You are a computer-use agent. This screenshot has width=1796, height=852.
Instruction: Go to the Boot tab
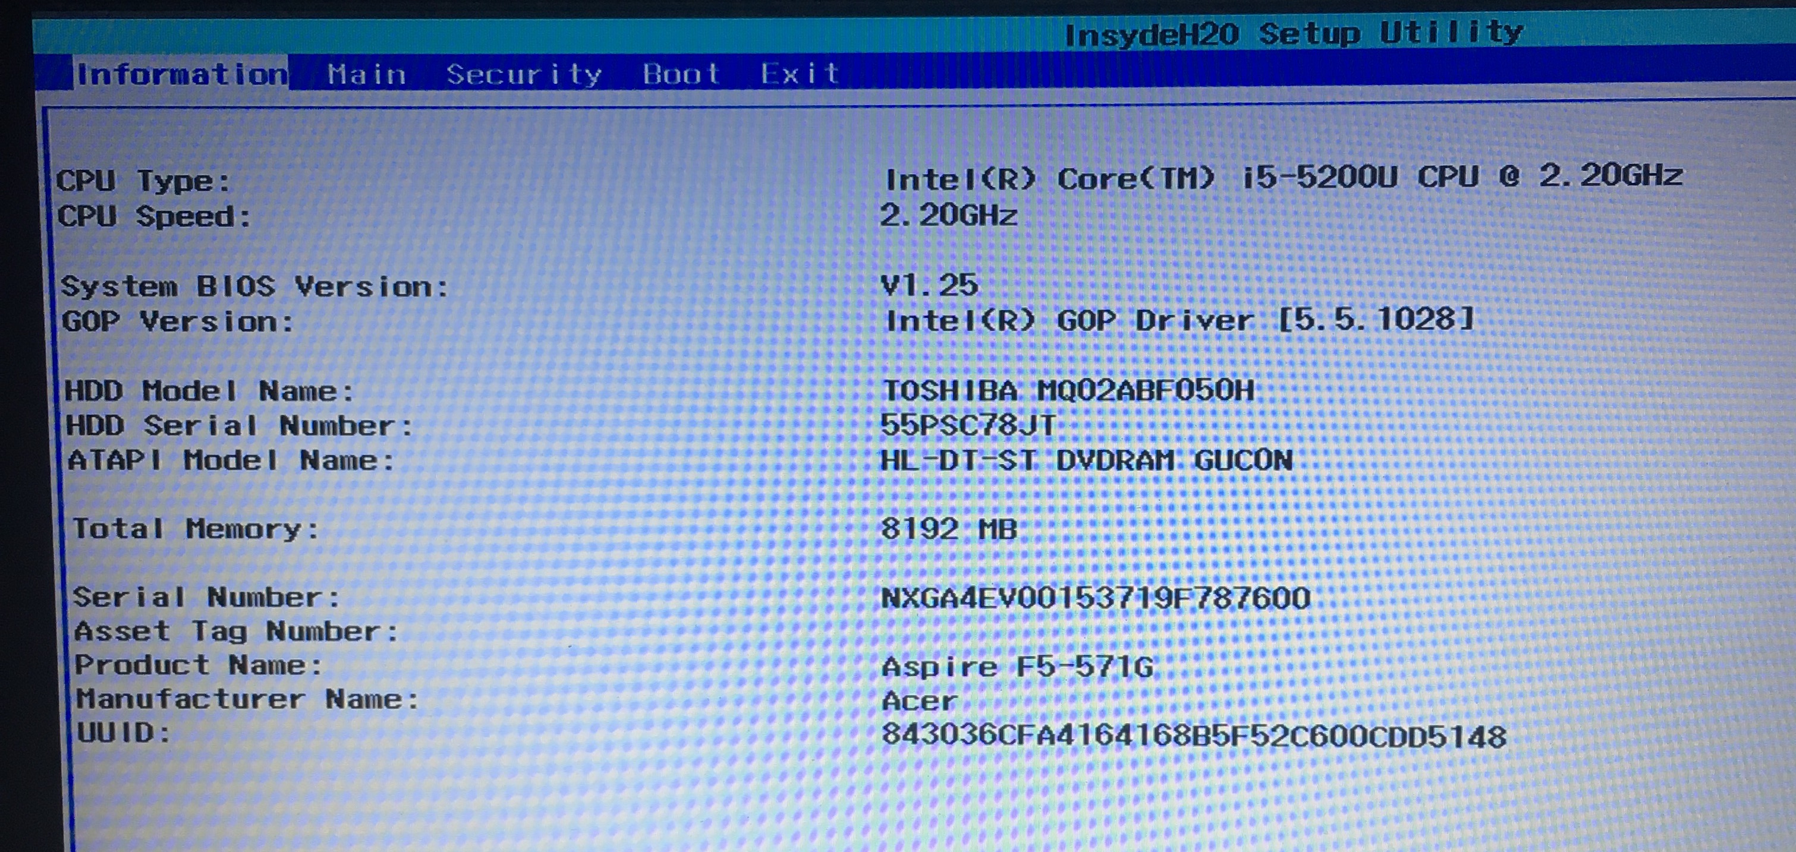click(x=681, y=73)
